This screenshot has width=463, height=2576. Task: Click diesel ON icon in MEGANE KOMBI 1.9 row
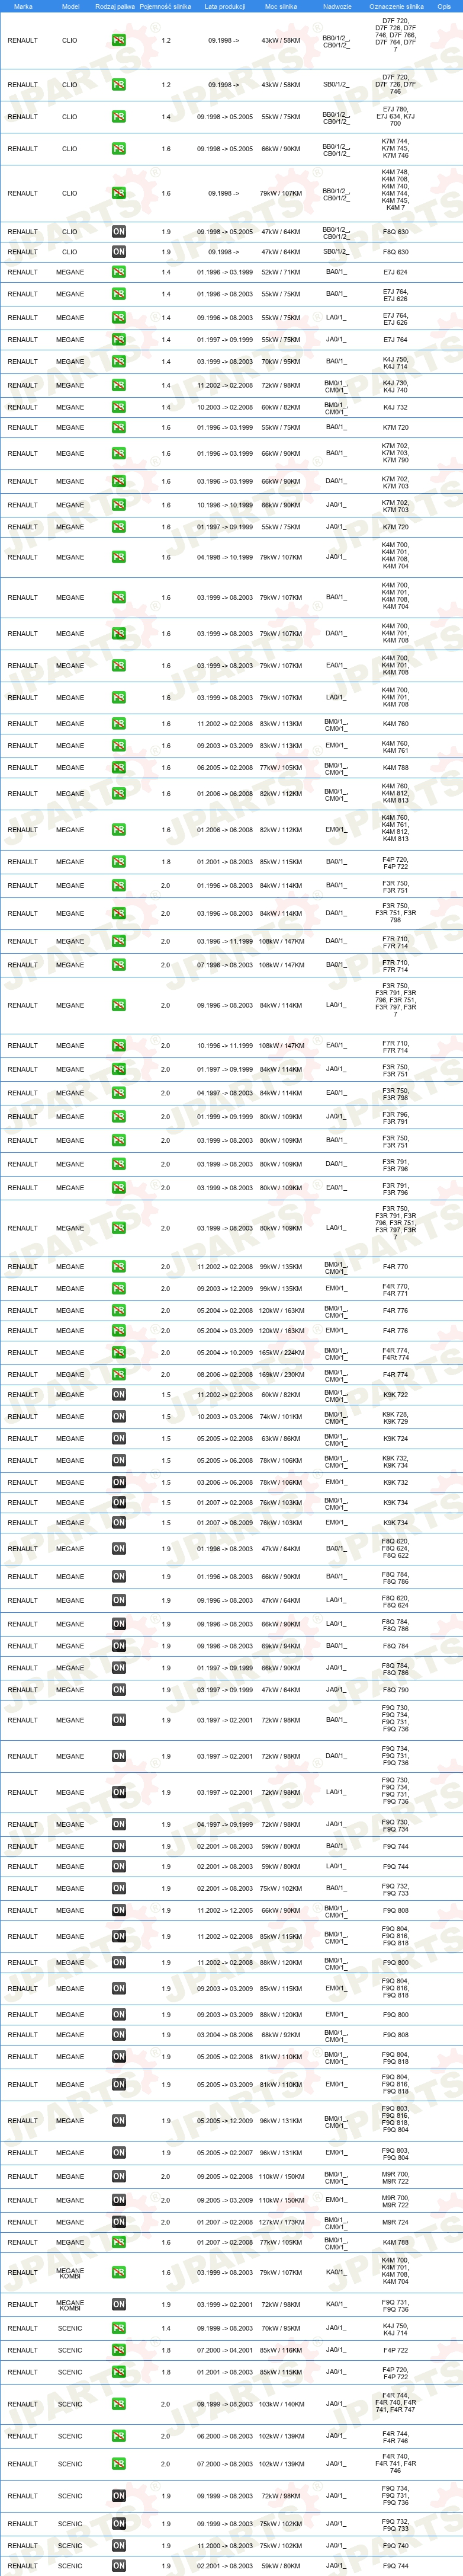point(119,2305)
